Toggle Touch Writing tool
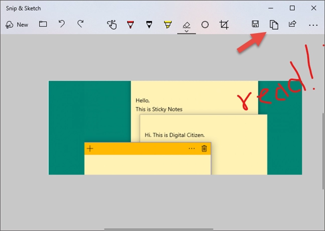 [112, 25]
